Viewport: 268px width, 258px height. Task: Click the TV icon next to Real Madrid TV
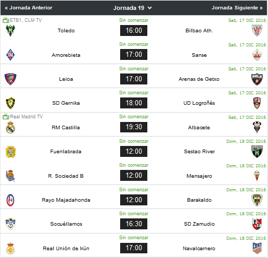tap(6, 117)
